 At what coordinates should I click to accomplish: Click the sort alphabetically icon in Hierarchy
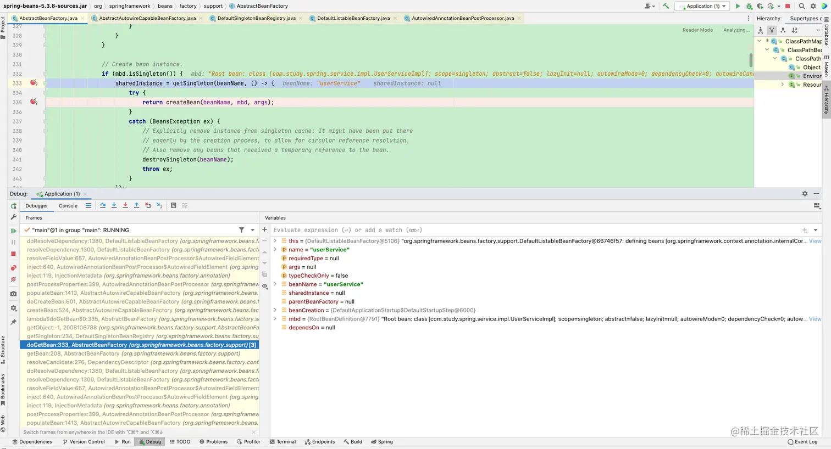[x=795, y=30]
